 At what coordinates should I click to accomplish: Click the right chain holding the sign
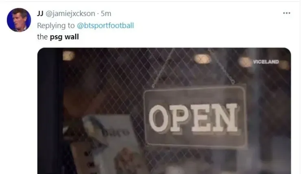point(221,66)
